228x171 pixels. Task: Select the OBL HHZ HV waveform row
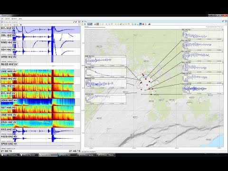point(40,37)
